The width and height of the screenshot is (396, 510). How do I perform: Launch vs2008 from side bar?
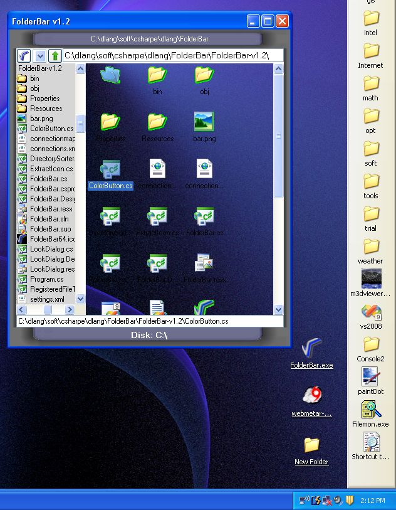(x=371, y=316)
